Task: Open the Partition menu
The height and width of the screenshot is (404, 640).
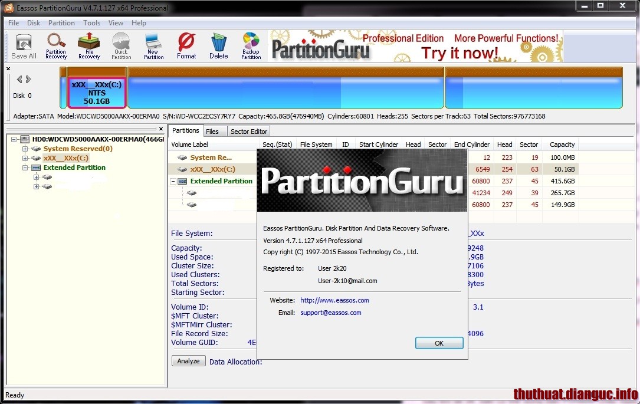Action: click(x=61, y=23)
